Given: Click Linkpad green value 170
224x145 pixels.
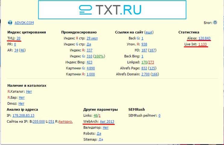Looking at the screenshot, I should pos(144,62).
